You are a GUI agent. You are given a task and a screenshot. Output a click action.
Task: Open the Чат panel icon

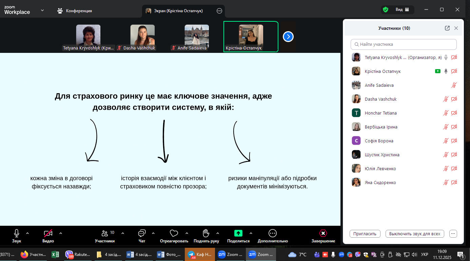point(142,233)
